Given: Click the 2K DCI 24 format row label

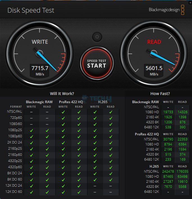Looking at the screenshot, I should (x=15, y=142).
